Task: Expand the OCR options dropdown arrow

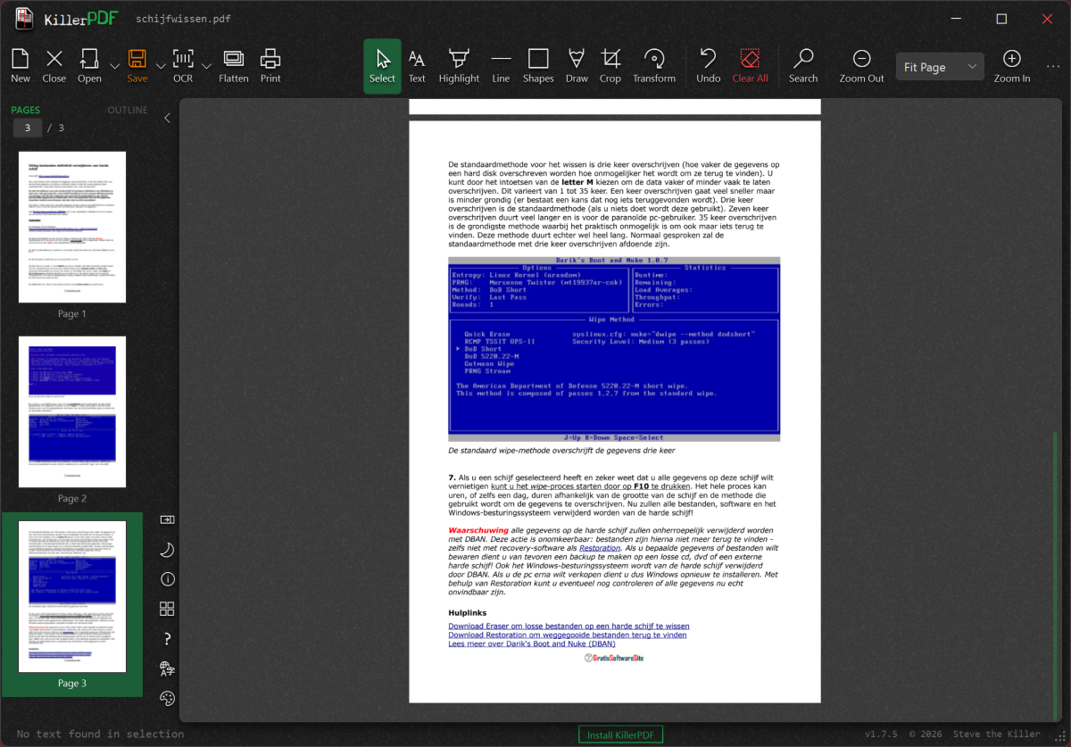Action: 206,67
